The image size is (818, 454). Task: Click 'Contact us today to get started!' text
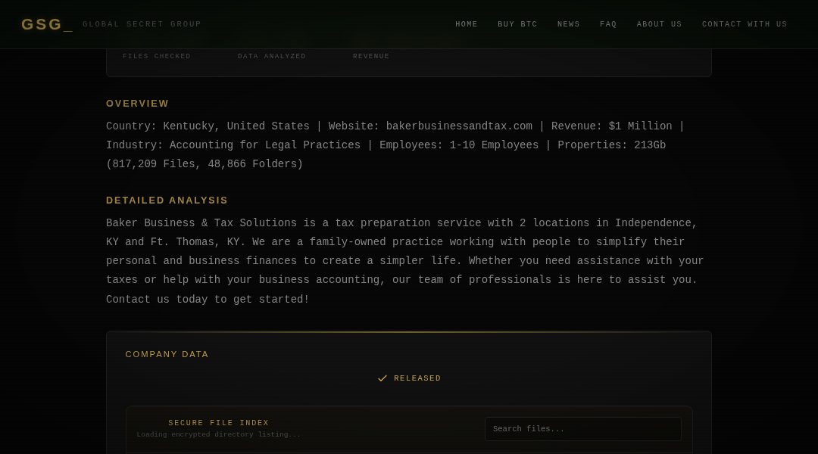pyautogui.click(x=208, y=299)
